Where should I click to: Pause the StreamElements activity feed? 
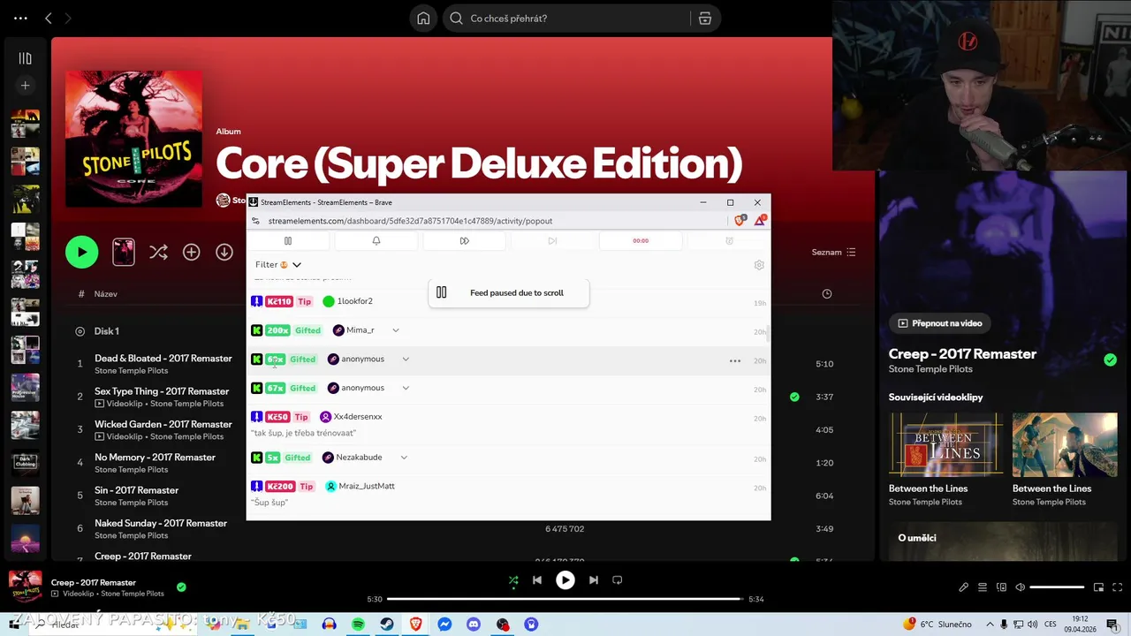(287, 240)
